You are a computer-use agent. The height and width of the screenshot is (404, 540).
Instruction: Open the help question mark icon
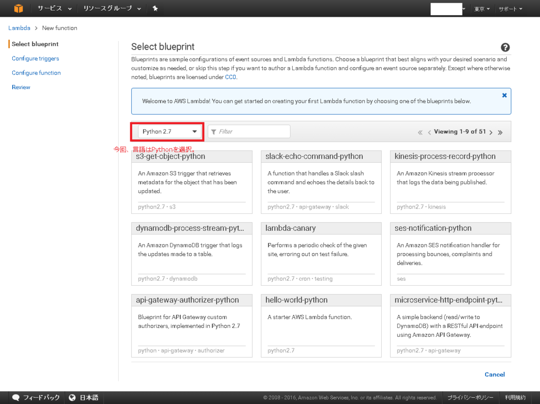[505, 48]
